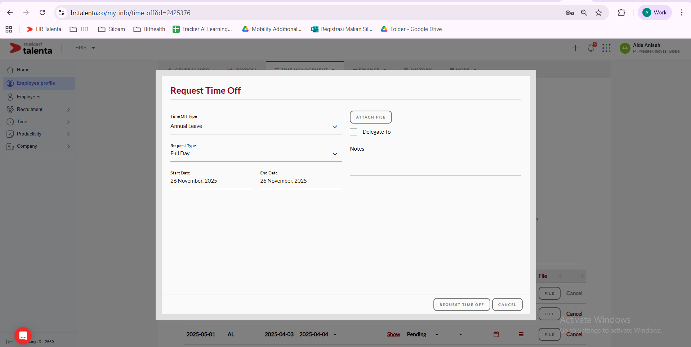Select Employees in the sidebar
Image resolution: width=691 pixels, height=347 pixels.
pyautogui.click(x=28, y=97)
